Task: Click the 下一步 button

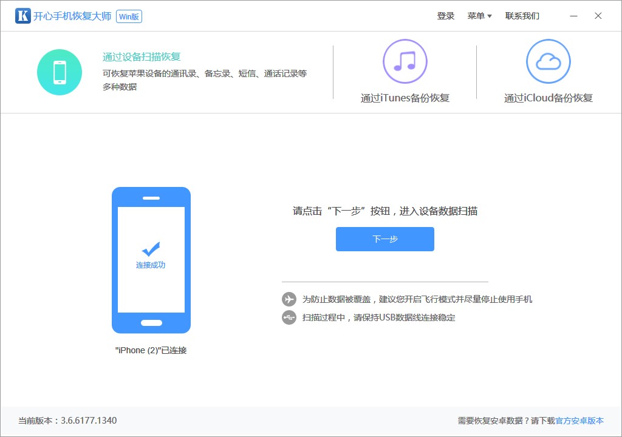Action: point(384,239)
